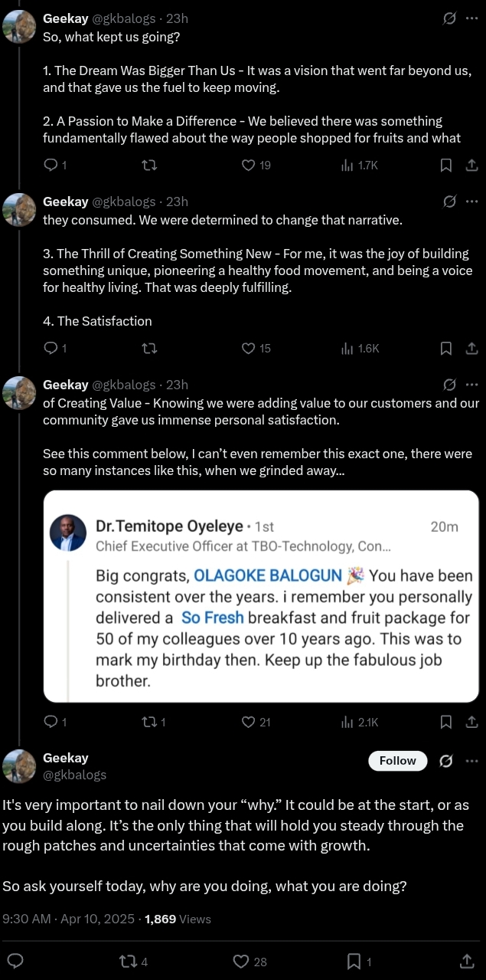Reply to the 'So, what kept us going?' post

(x=51, y=165)
